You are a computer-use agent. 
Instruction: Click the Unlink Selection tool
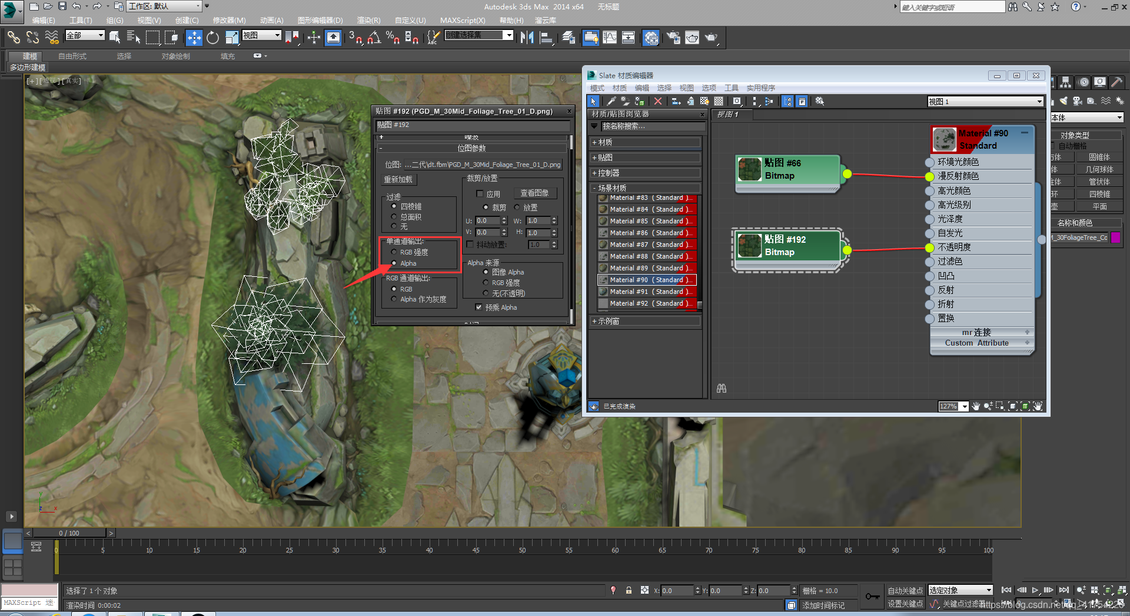(32, 38)
